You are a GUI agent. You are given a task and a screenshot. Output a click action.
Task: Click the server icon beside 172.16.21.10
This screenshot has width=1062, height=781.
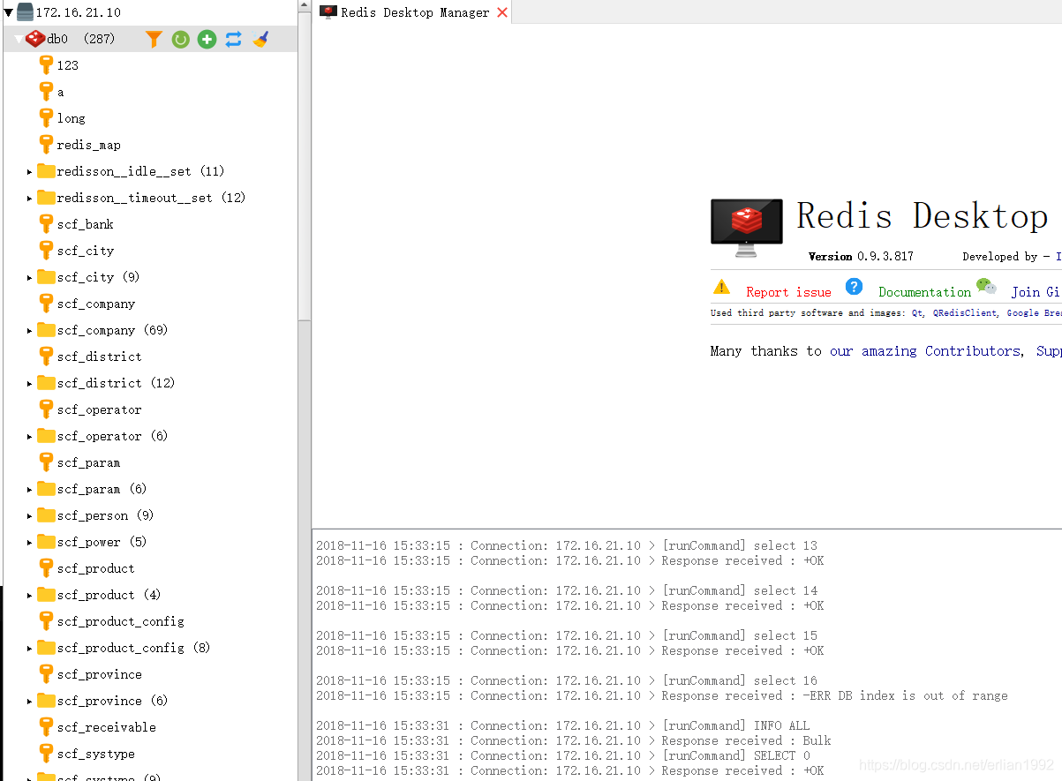25,12
